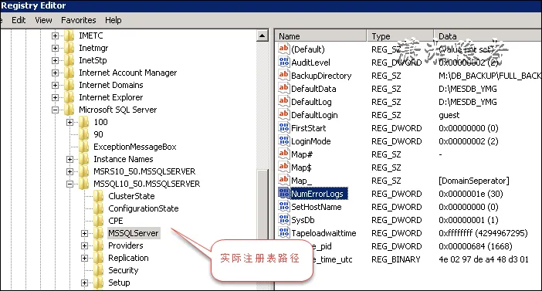The image size is (542, 291).
Task: Open the Edit menu
Action: 19,20
